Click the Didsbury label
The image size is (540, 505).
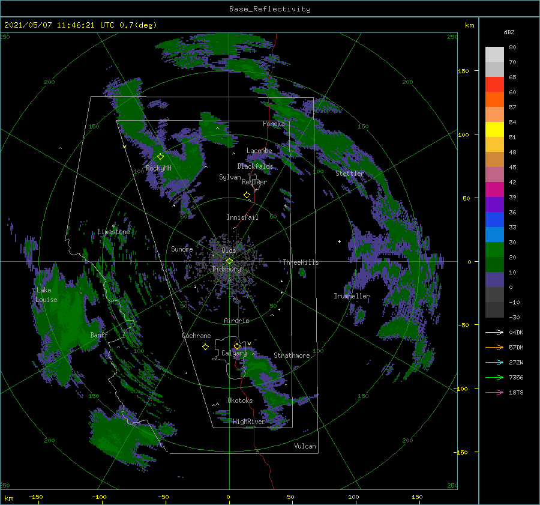click(227, 269)
